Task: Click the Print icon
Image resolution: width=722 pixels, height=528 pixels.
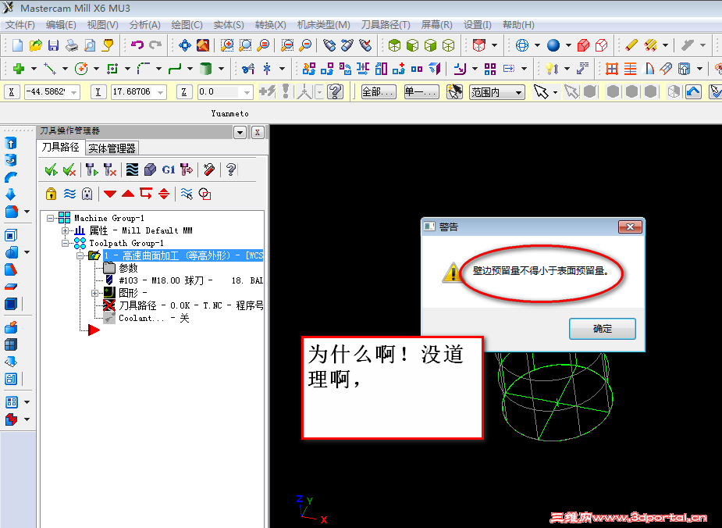Action: 71,45
